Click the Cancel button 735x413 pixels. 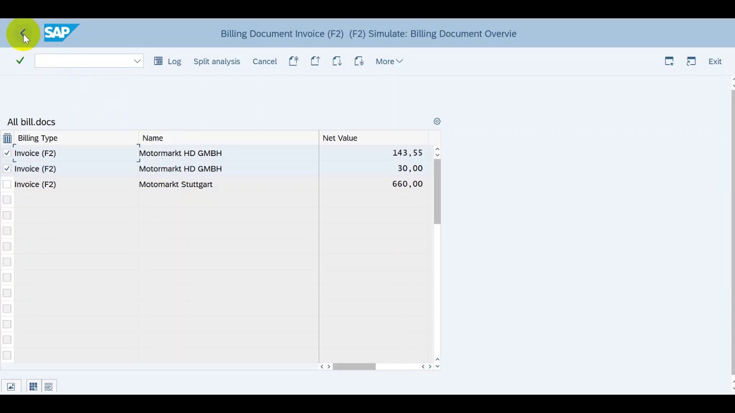click(265, 61)
